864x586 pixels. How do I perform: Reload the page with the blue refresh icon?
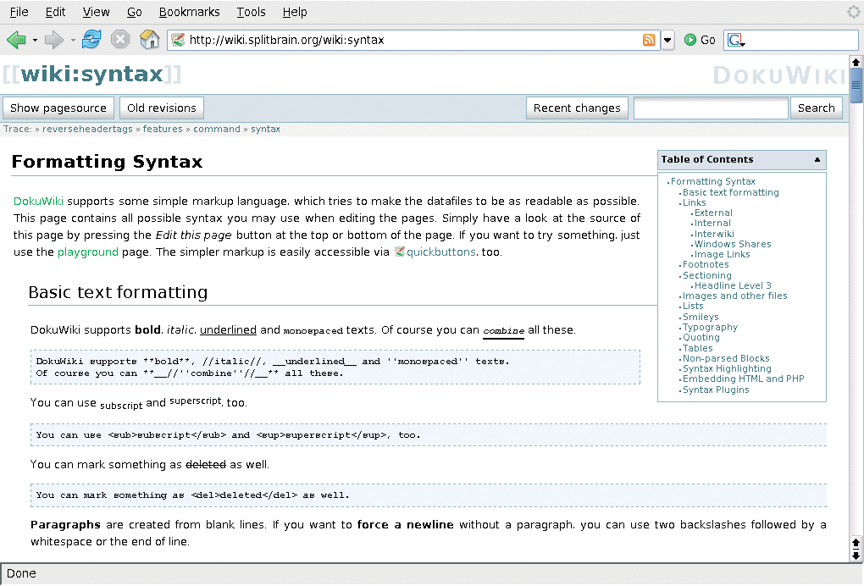91,40
